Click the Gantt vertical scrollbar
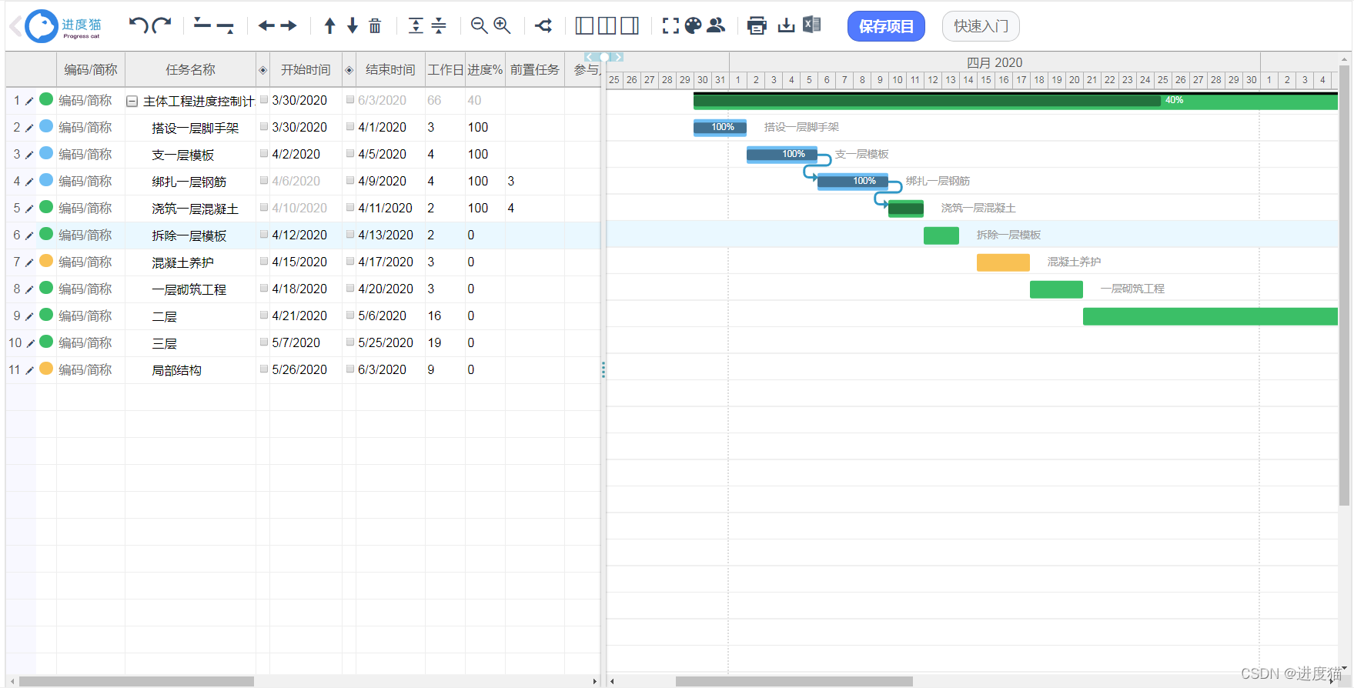Viewport: 1354px width, 688px height. pyautogui.click(x=1345, y=285)
